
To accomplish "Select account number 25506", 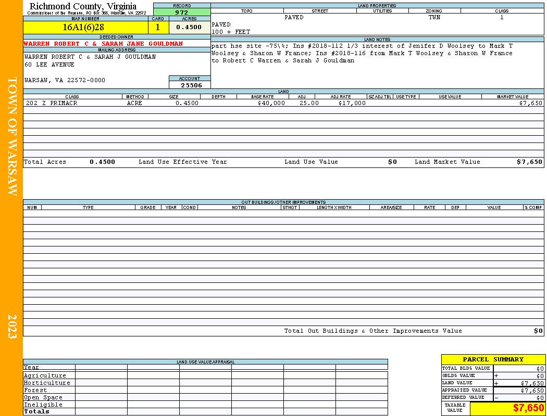I will click(191, 85).
